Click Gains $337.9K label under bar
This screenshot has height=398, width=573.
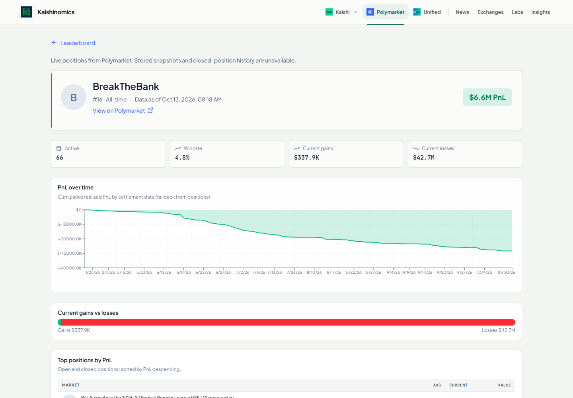pos(74,330)
